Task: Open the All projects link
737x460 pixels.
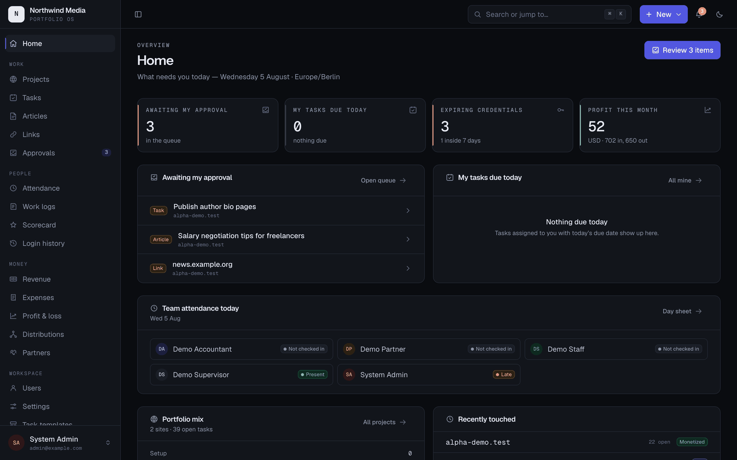Action: click(x=385, y=422)
